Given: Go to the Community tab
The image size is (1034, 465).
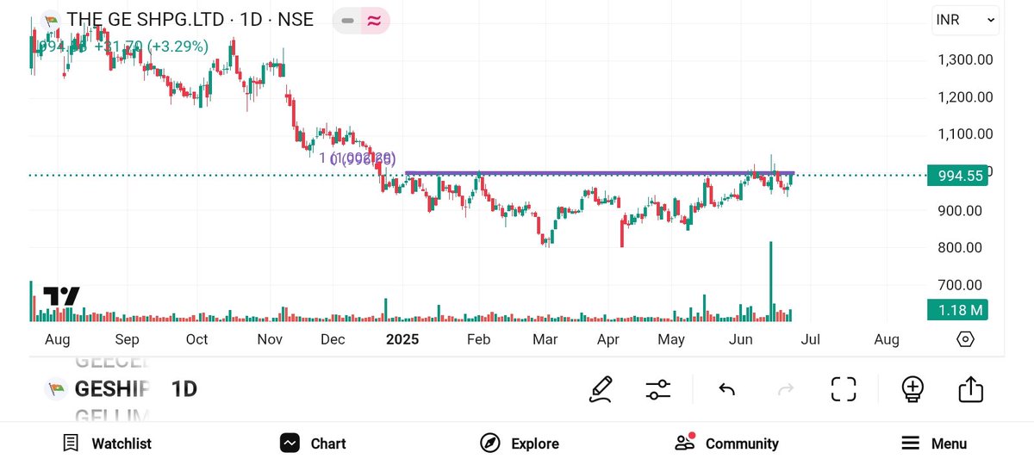Looking at the screenshot, I should (726, 443).
